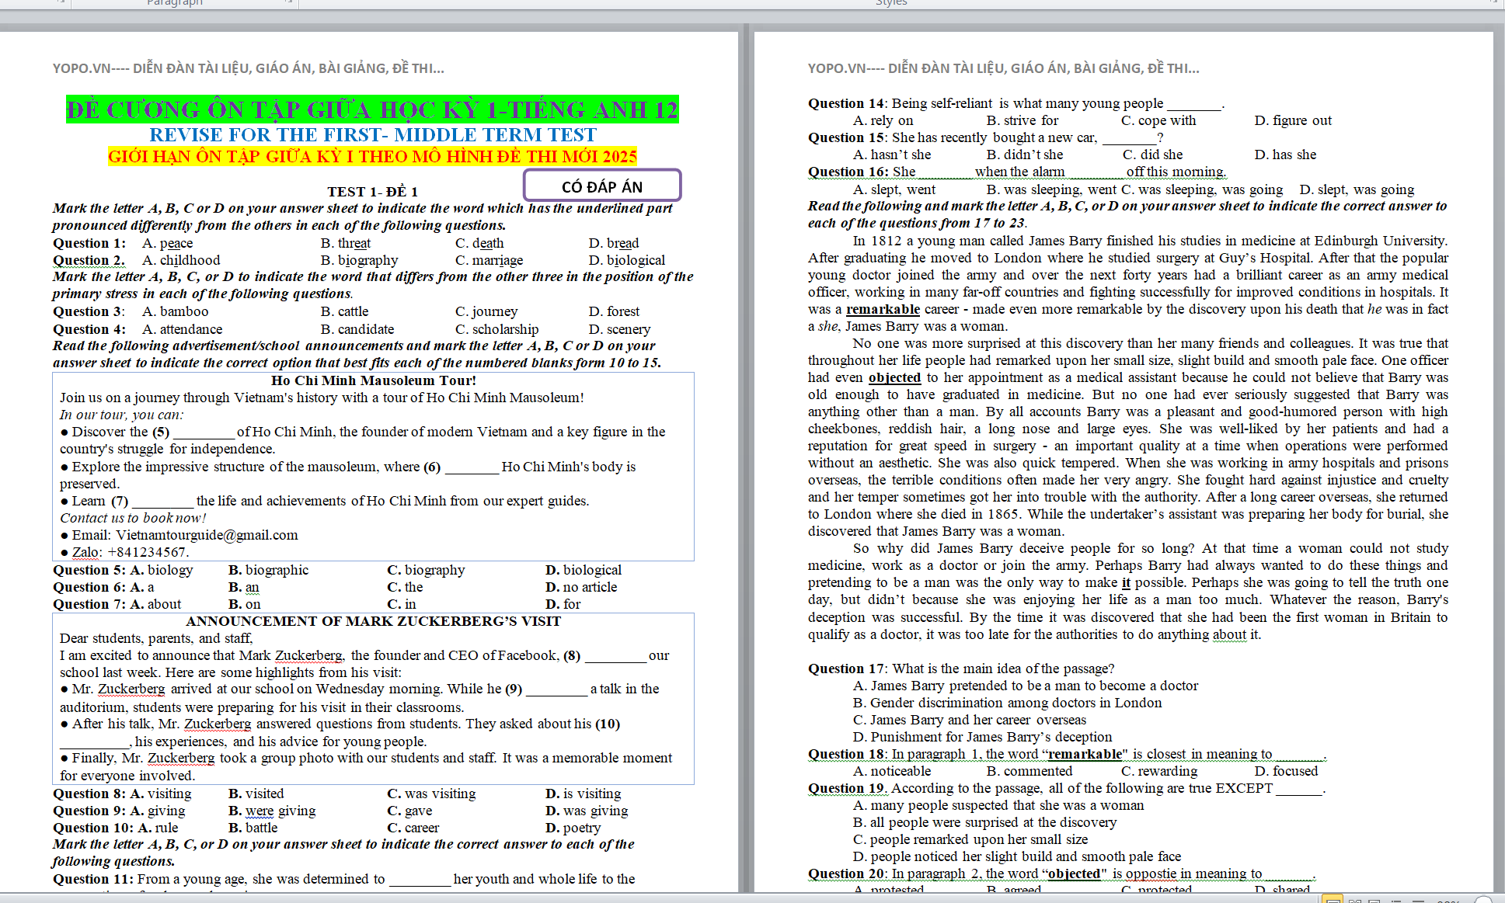Click the blue heading 'REVISE FOR THE FIRST- MIDDLE TERM TEST'
The width and height of the screenshot is (1505, 903).
pyautogui.click(x=373, y=135)
